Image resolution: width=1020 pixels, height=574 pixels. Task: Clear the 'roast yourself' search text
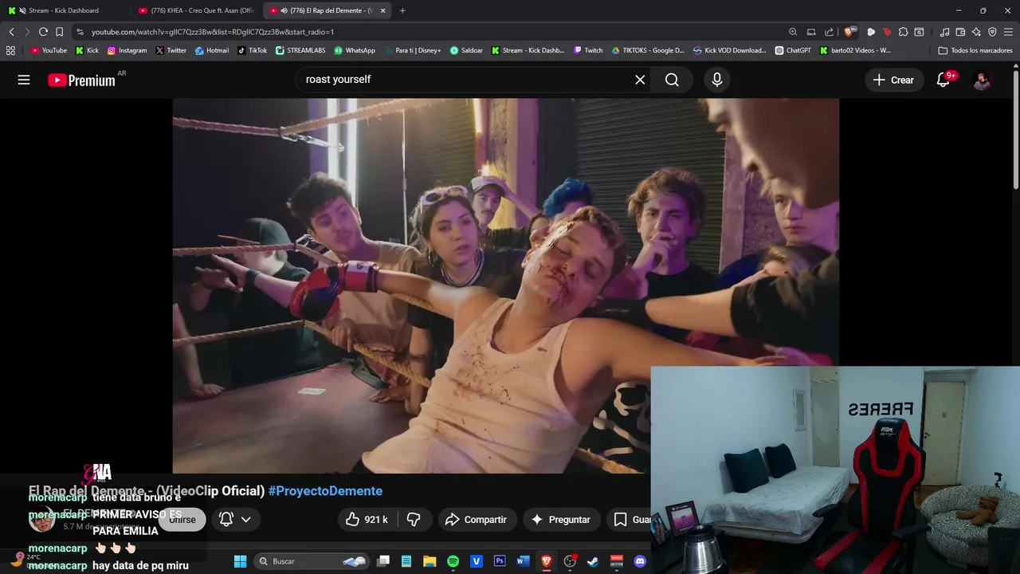(x=640, y=80)
